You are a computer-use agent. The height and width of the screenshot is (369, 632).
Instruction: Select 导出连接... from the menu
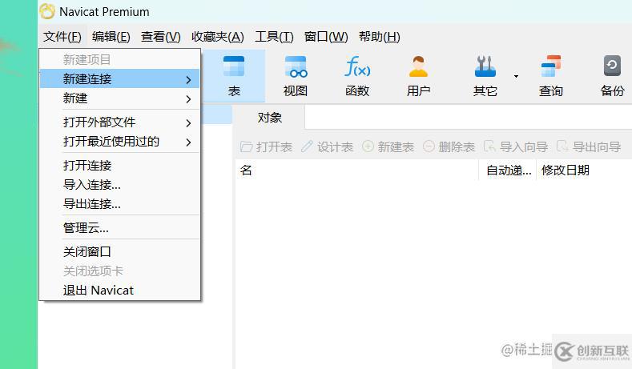click(x=119, y=204)
